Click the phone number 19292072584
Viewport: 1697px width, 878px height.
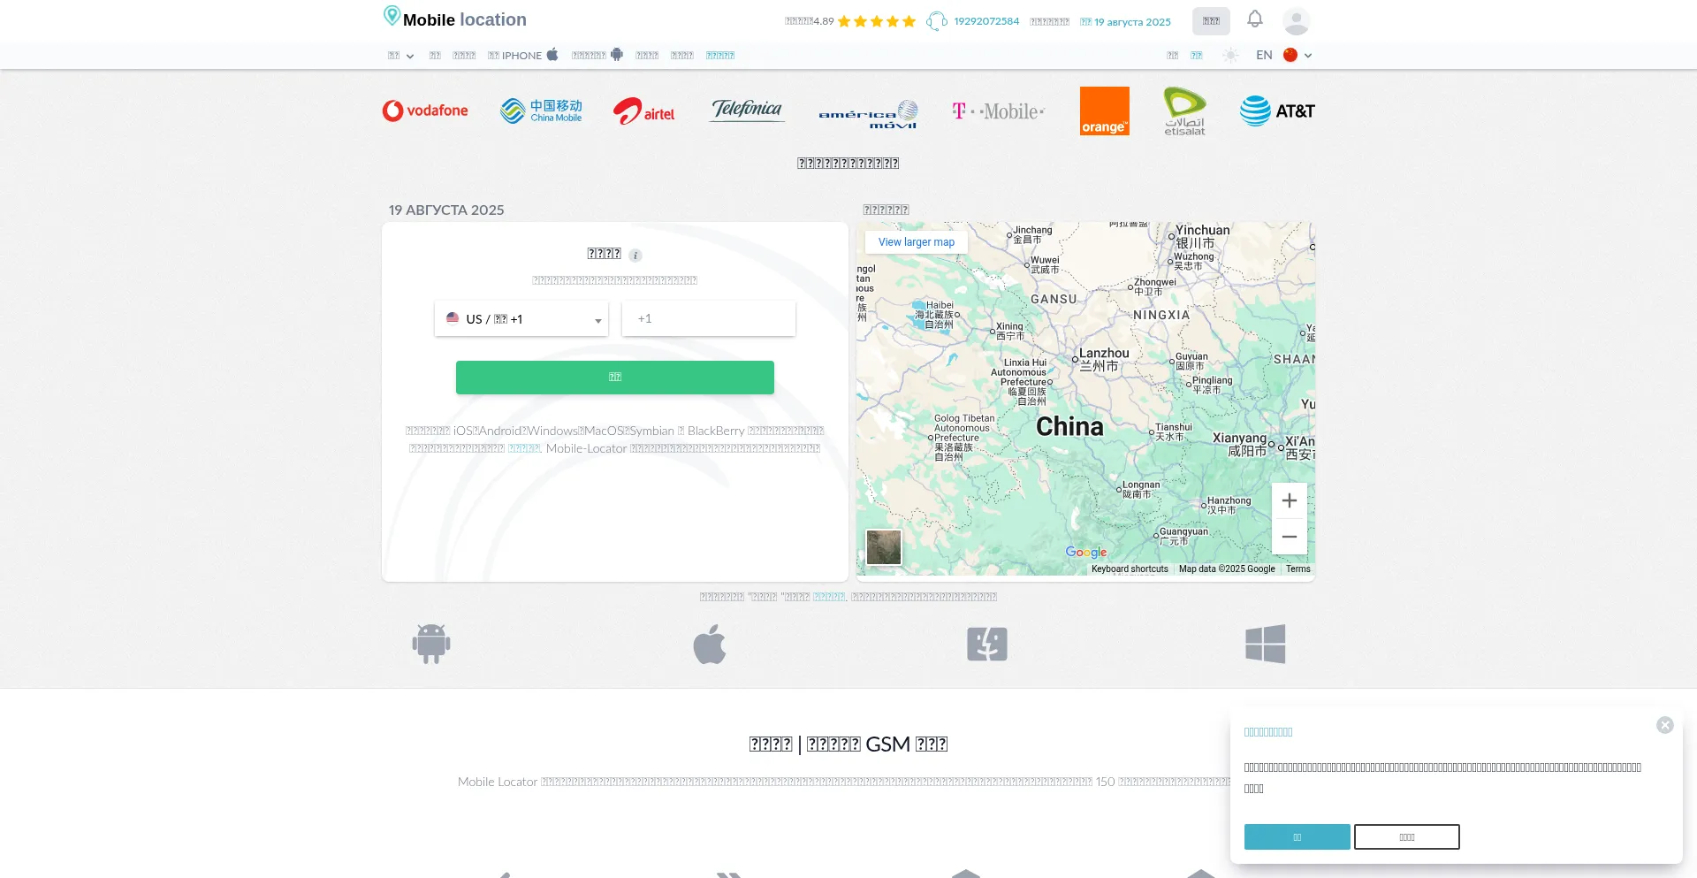click(986, 21)
